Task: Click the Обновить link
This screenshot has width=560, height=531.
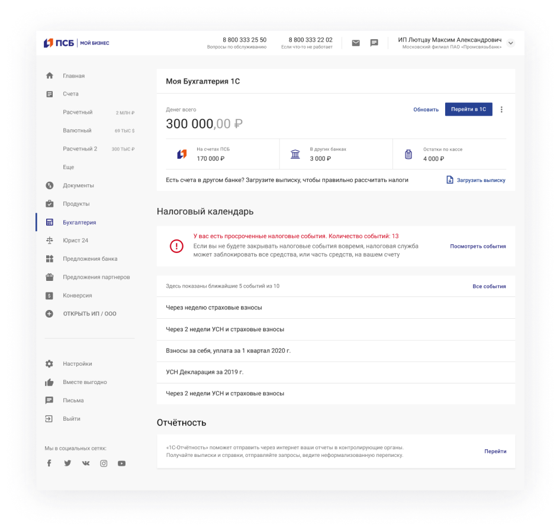Action: [x=426, y=110]
